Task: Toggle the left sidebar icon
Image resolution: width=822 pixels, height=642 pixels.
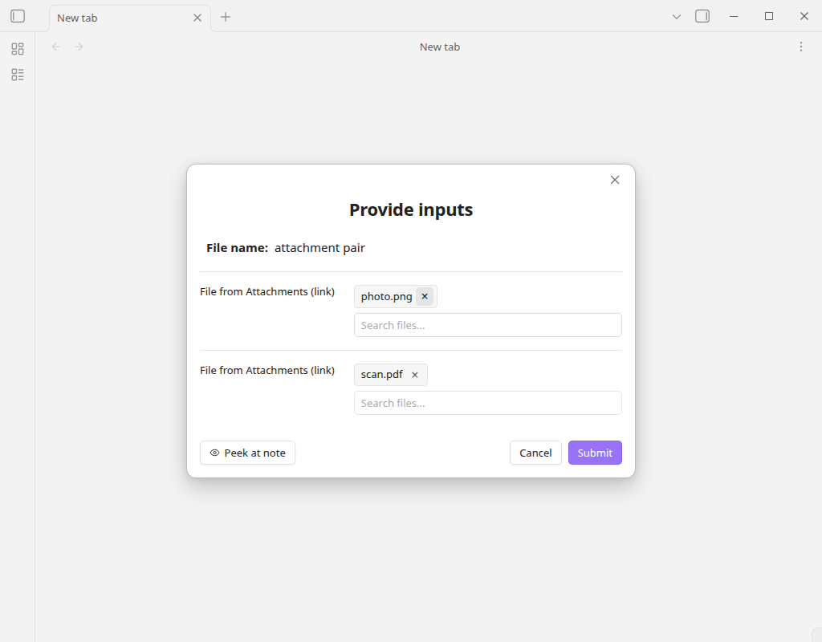Action: [18, 16]
